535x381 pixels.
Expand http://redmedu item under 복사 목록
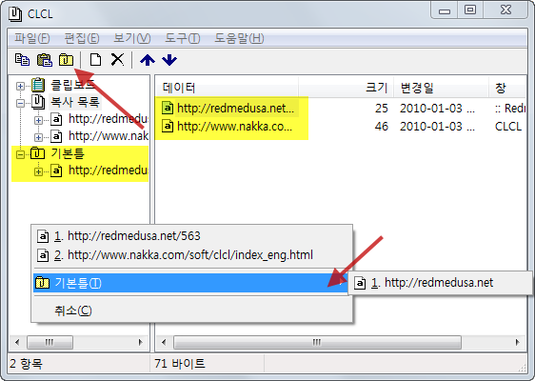click(x=38, y=120)
